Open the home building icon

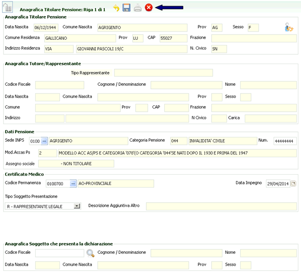8,7
